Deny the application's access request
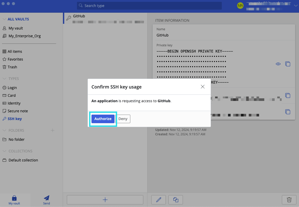 pos(123,119)
